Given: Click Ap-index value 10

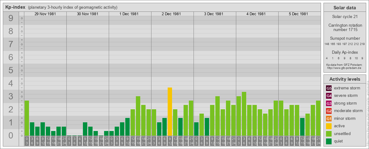Looking at the screenshot, I should coord(356,58).
